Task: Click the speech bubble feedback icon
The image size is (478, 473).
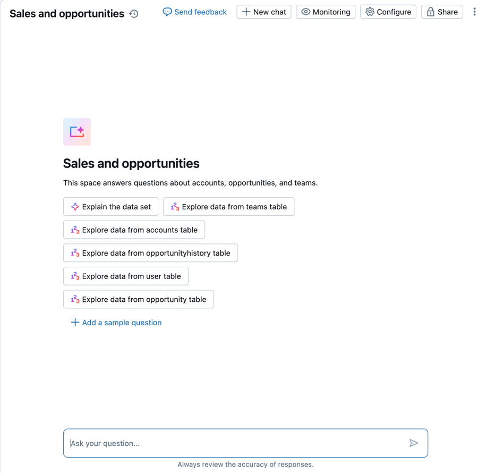Action: [x=167, y=12]
